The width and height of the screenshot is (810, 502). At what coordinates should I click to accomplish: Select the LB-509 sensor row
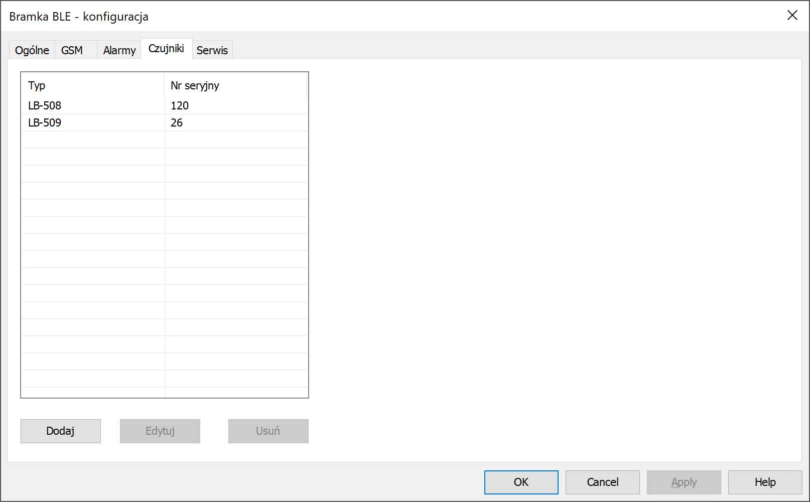165,122
